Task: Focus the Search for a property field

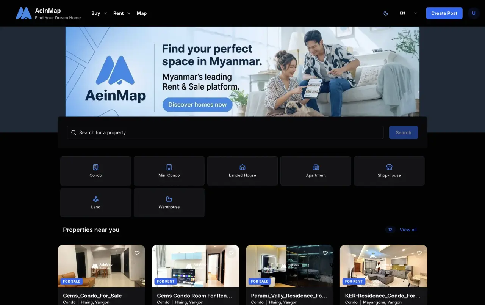Action: click(x=225, y=132)
